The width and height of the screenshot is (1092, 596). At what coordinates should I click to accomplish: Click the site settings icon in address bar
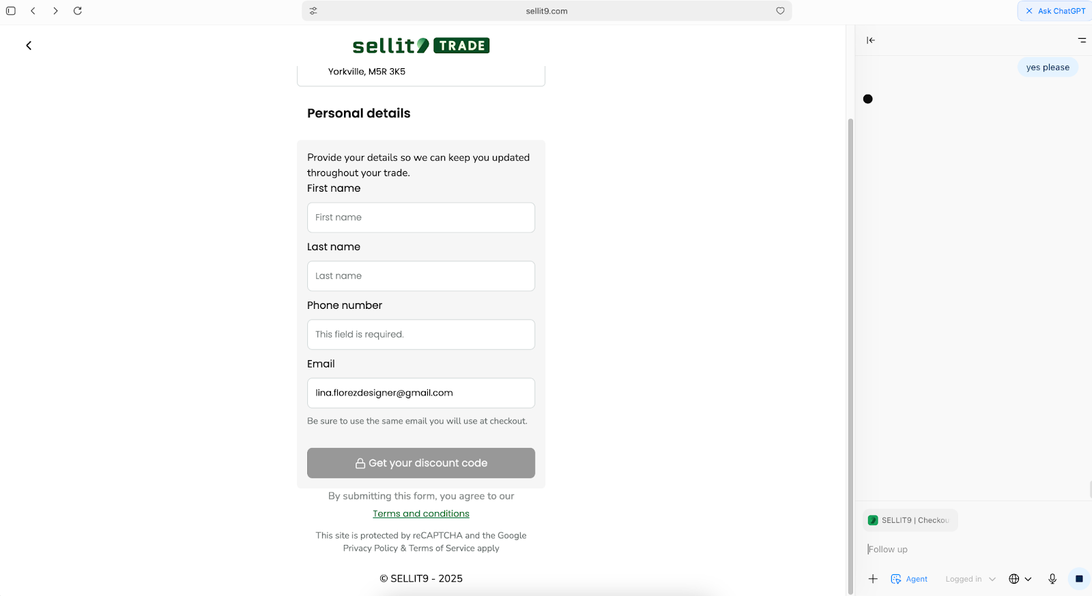[313, 11]
